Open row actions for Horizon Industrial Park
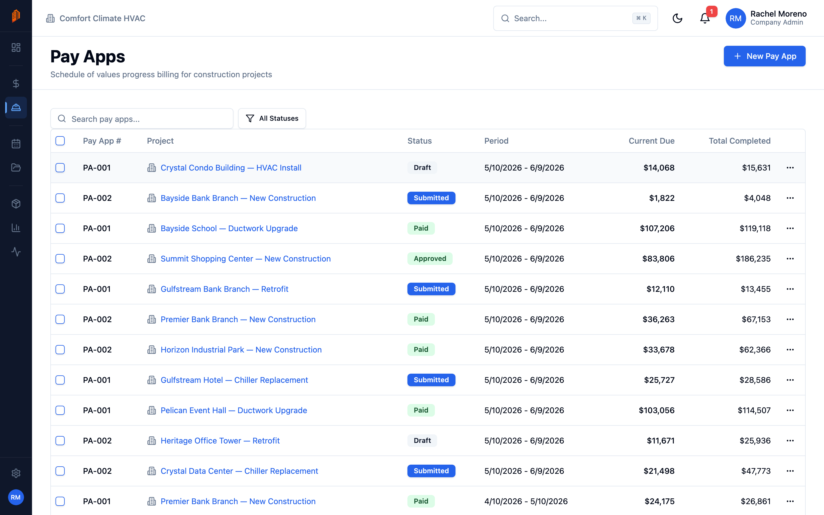This screenshot has width=824, height=515. point(790,349)
